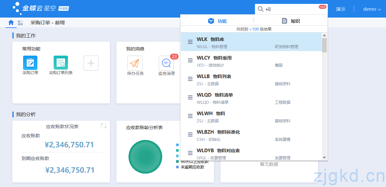Open the 待办任务 paper plane icon

click(135, 63)
